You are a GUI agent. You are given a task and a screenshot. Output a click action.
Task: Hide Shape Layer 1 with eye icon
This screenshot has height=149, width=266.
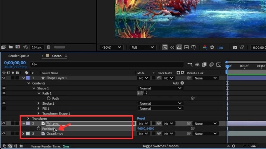click(x=4, y=78)
